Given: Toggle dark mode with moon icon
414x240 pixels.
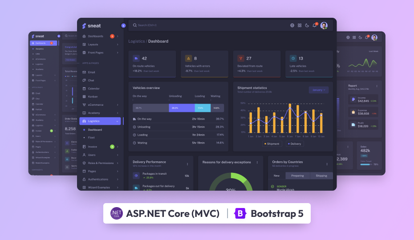Looking at the screenshot, I should coord(307,25).
